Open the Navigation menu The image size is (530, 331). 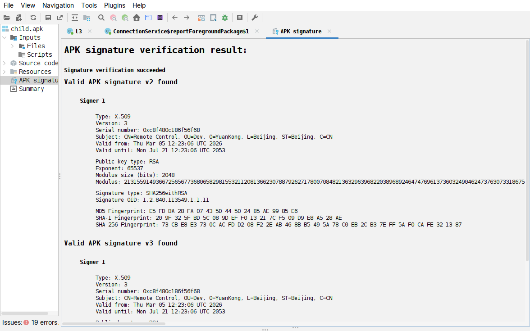click(x=58, y=5)
